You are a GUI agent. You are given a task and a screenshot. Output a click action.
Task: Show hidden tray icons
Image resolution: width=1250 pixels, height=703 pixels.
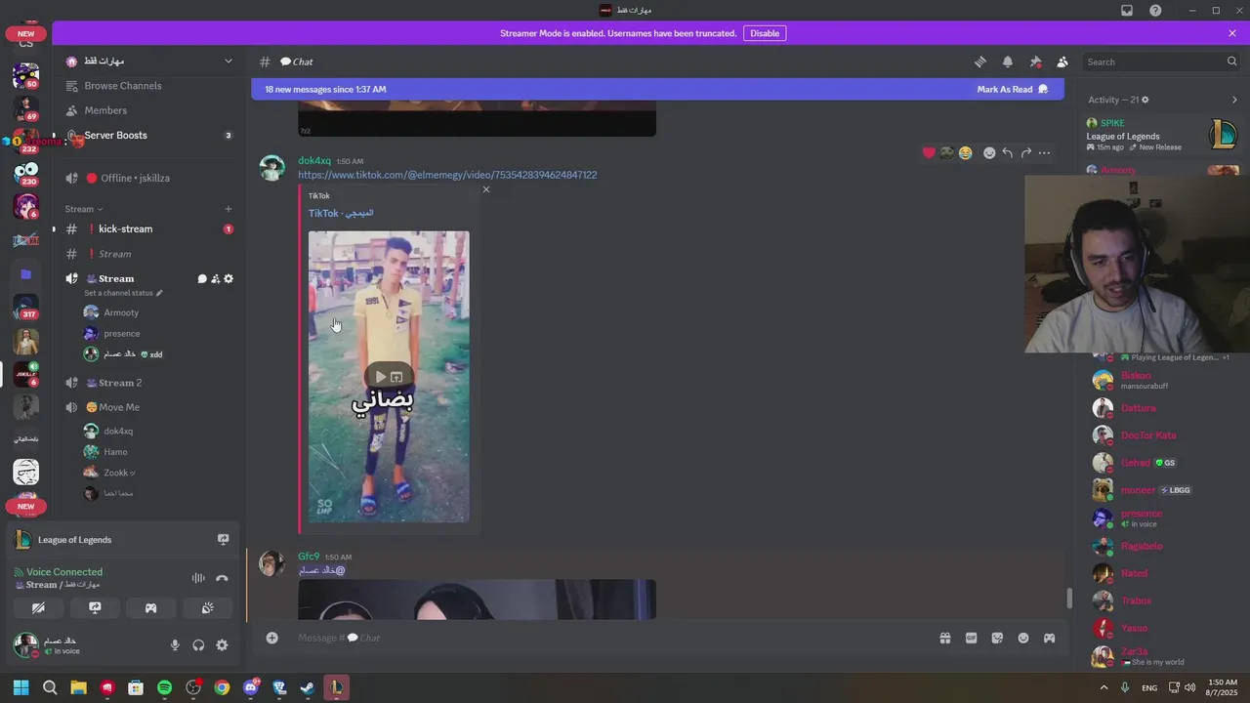1104,687
